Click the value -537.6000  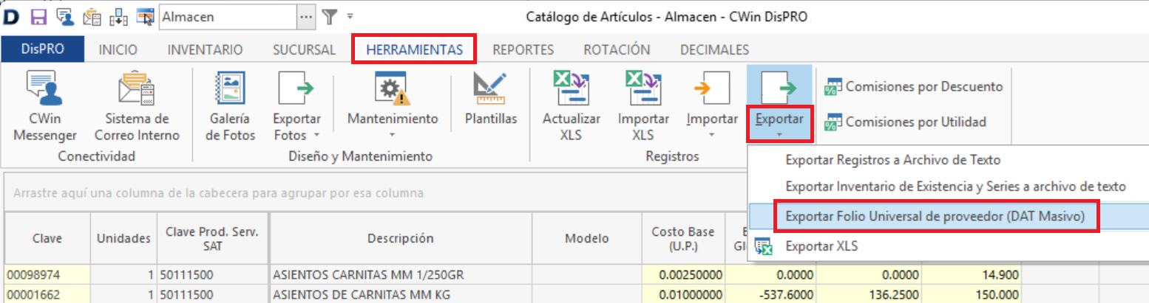pyautogui.click(x=769, y=296)
